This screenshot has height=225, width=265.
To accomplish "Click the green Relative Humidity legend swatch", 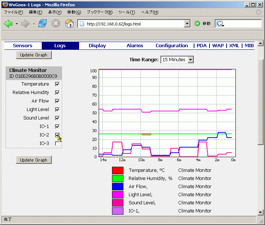I will pyautogui.click(x=118, y=179).
